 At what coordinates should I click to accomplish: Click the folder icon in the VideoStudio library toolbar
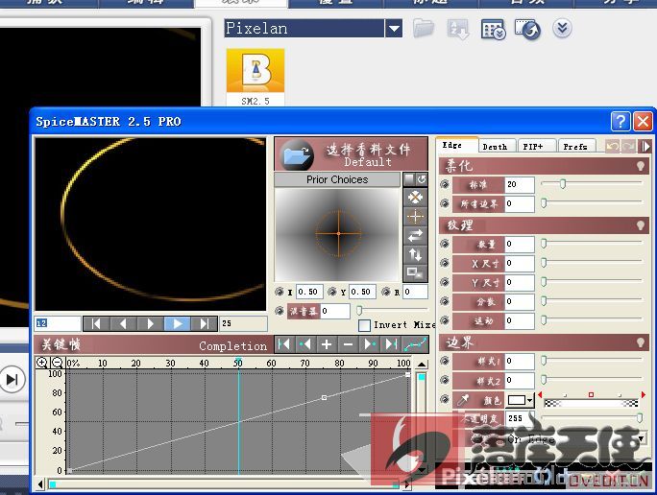(424, 29)
